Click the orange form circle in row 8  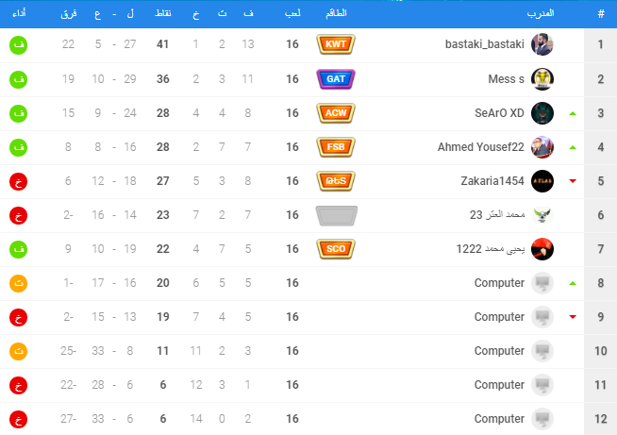pos(19,283)
